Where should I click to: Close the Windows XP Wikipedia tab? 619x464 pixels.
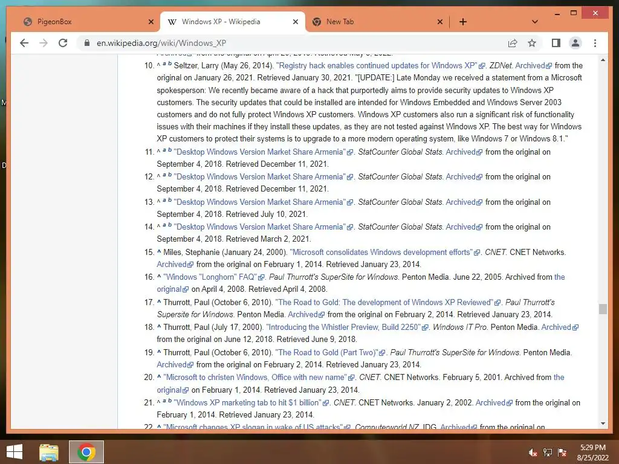295,22
